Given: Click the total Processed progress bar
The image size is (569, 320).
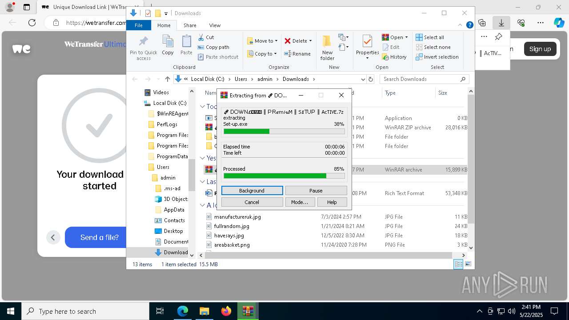Looking at the screenshot, I should point(284,176).
